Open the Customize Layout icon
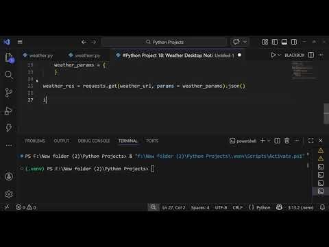Screen dimensions: 329x247 265,42
